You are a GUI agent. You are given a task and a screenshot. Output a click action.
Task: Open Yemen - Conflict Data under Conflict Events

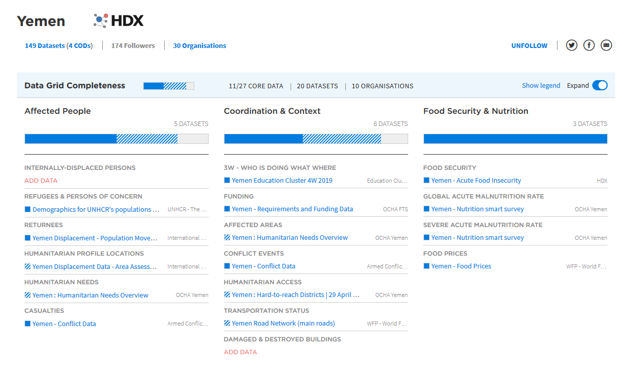[x=264, y=266]
